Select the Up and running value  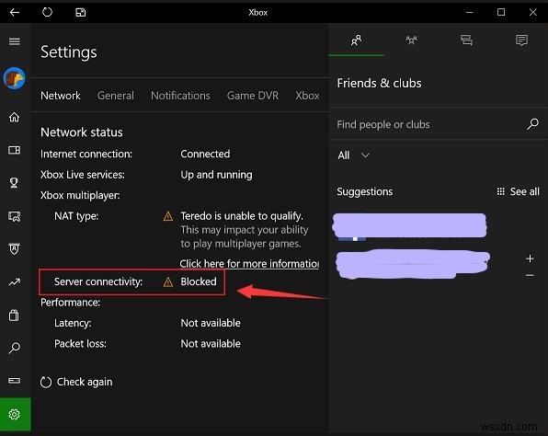pyautogui.click(x=216, y=175)
